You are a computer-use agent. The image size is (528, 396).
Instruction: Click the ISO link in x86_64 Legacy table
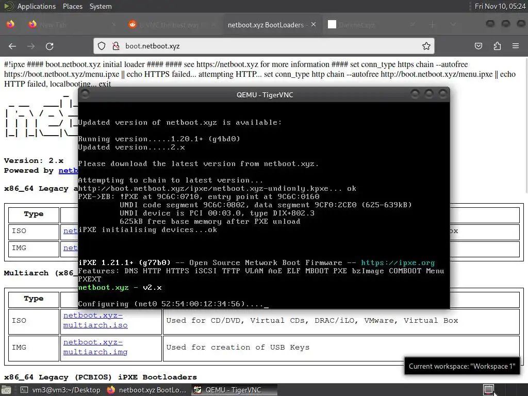click(70, 230)
